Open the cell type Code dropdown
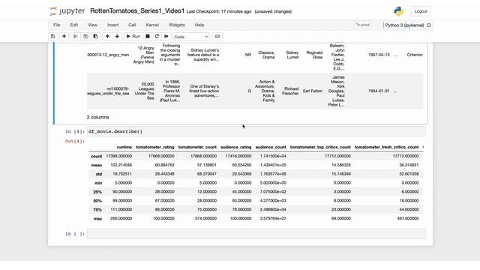Image resolution: width=480 pixels, height=270 pixels. coord(191,37)
